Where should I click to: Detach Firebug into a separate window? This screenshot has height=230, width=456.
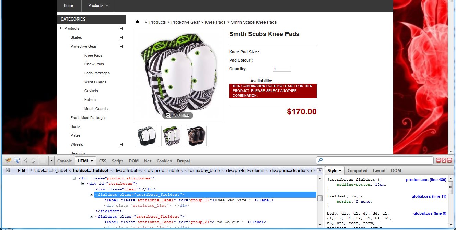point(444,160)
